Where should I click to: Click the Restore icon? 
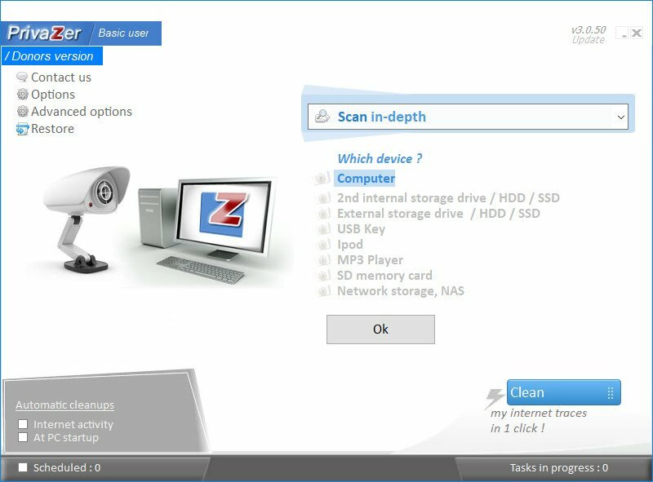pyautogui.click(x=22, y=128)
